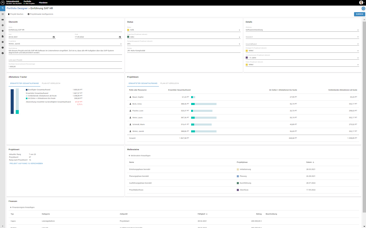Click Meilenstein hinzufügen
Image resolution: width=366 pixels, height=228 pixels.
139,156
